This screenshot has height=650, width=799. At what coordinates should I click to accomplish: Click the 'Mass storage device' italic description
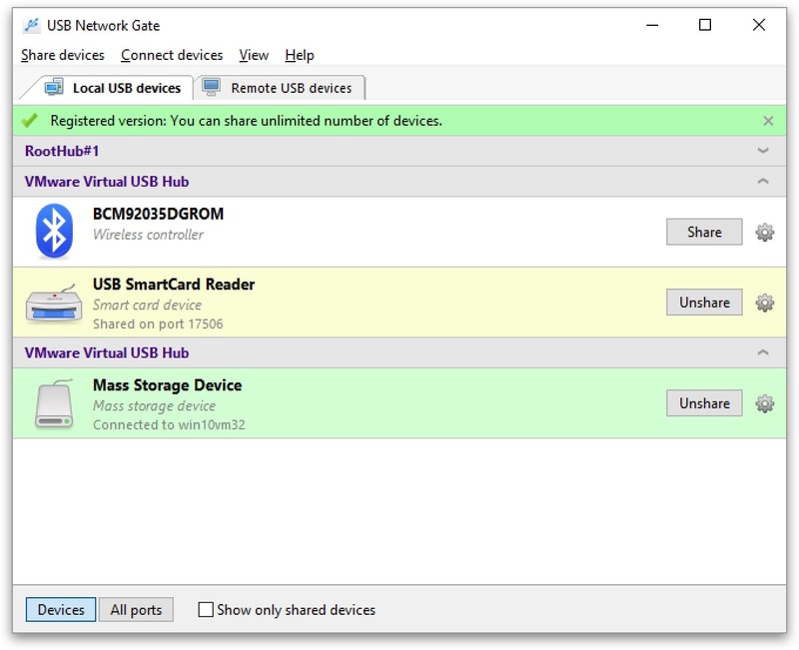tap(154, 405)
